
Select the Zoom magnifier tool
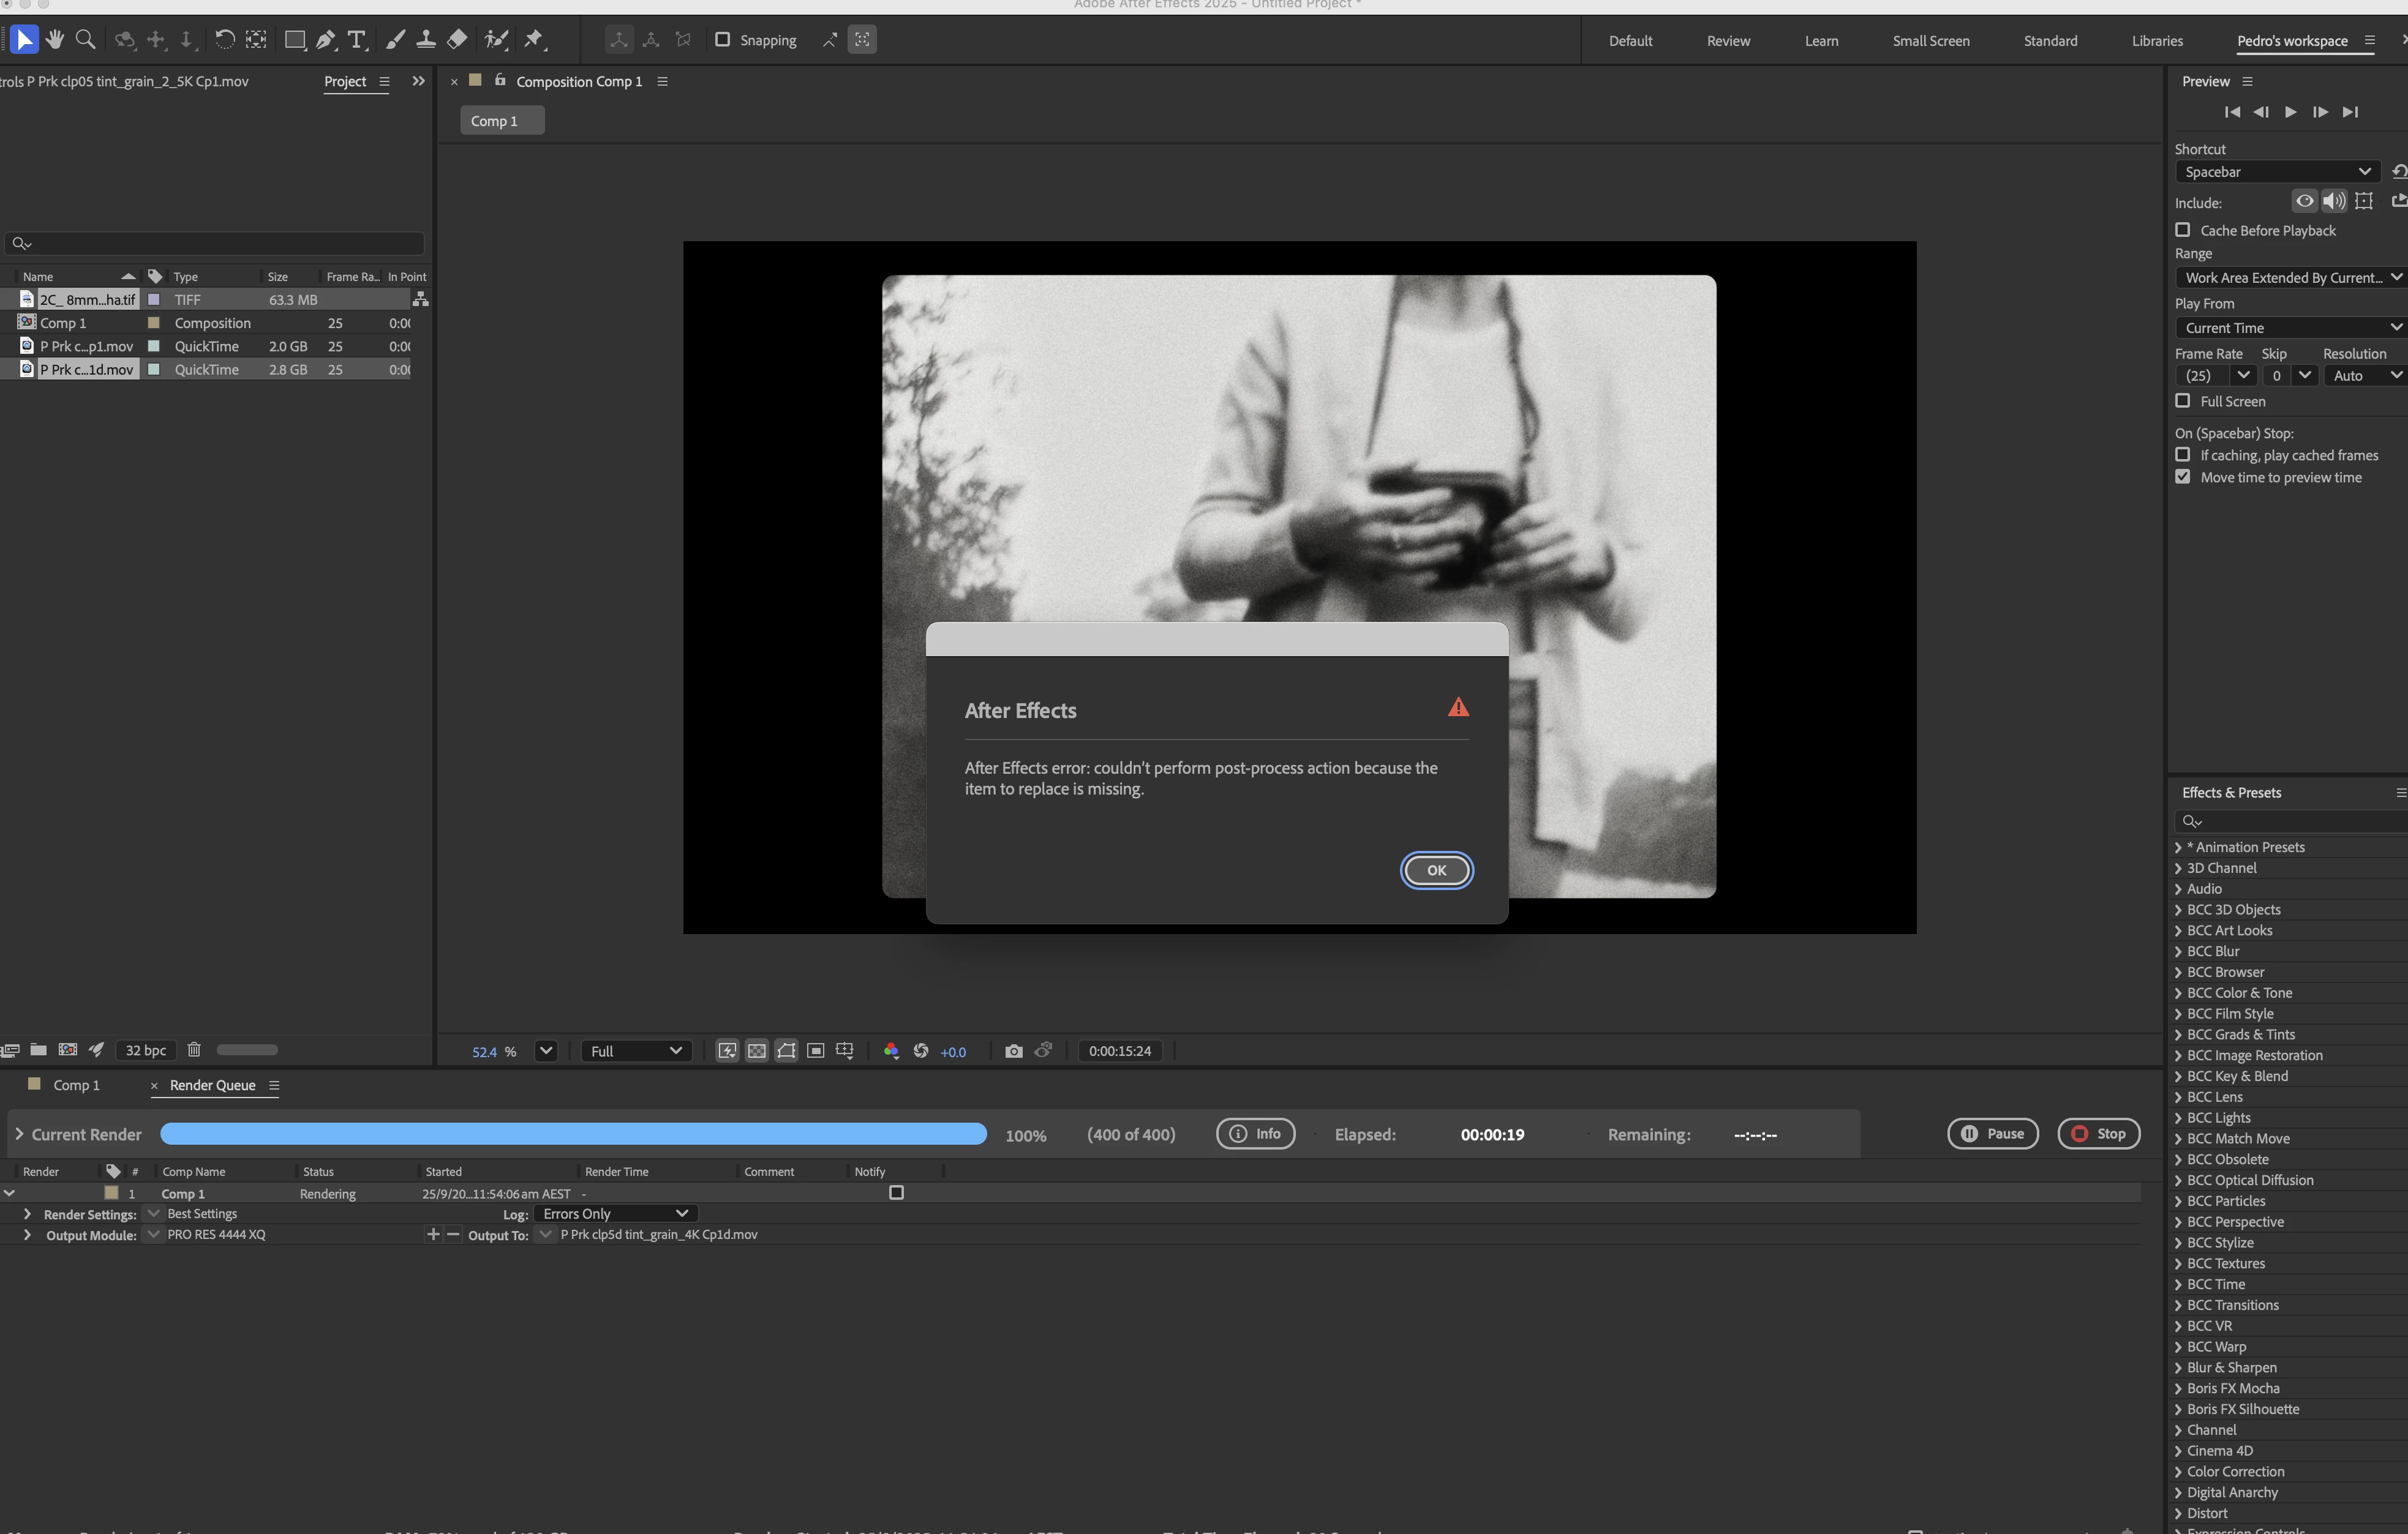86,39
